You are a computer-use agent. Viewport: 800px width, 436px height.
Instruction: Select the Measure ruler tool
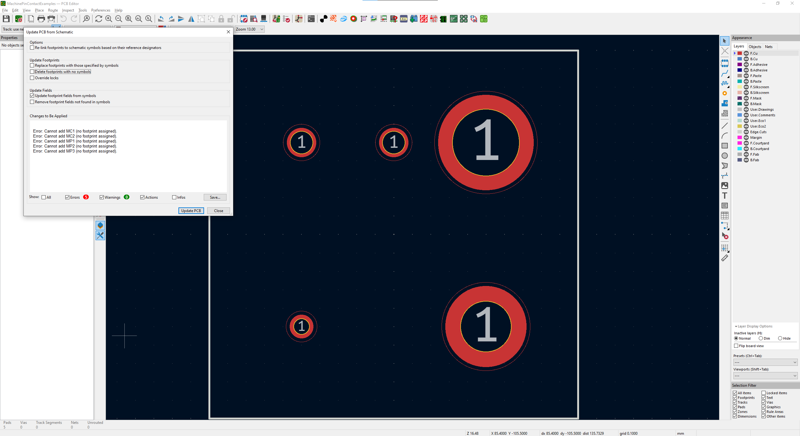(724, 258)
